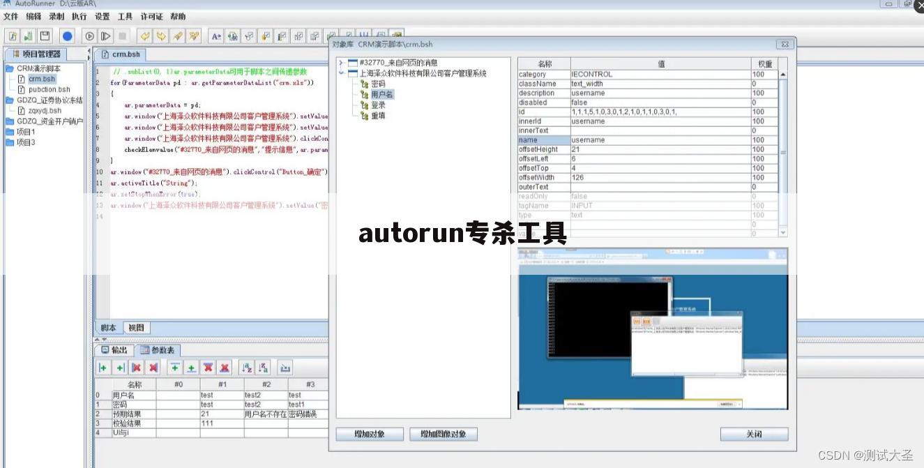The width and height of the screenshot is (924, 468).
Task: Open the 输出 tab
Action: point(114,349)
